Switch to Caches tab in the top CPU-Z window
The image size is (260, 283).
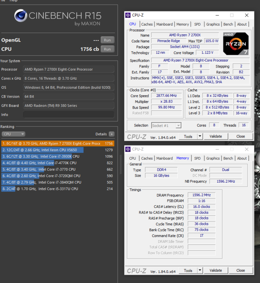click(x=147, y=24)
